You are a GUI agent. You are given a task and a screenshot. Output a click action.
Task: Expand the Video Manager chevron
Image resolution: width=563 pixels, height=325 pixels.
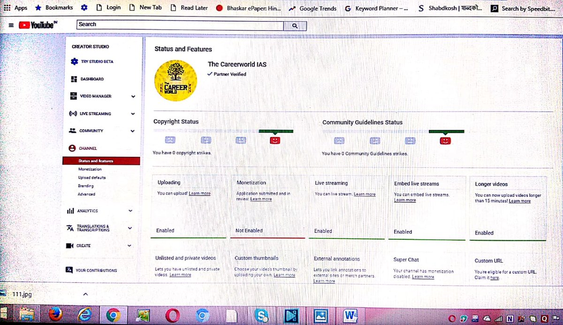point(133,96)
